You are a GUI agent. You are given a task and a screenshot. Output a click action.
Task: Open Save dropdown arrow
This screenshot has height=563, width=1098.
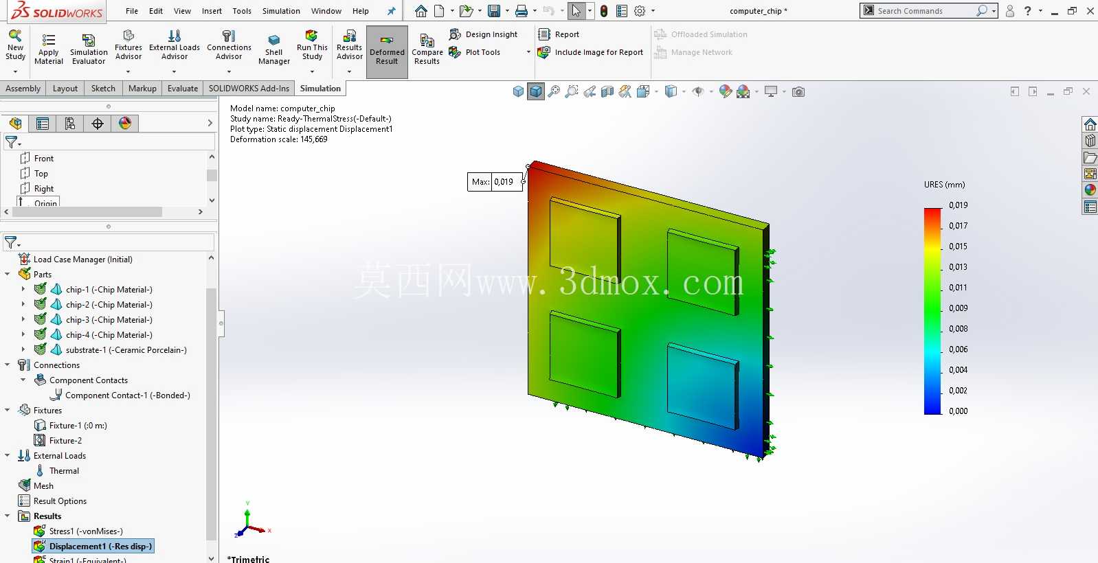[x=507, y=11]
